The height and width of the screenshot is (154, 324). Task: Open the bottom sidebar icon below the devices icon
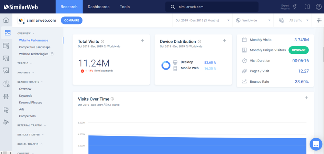[6, 122]
